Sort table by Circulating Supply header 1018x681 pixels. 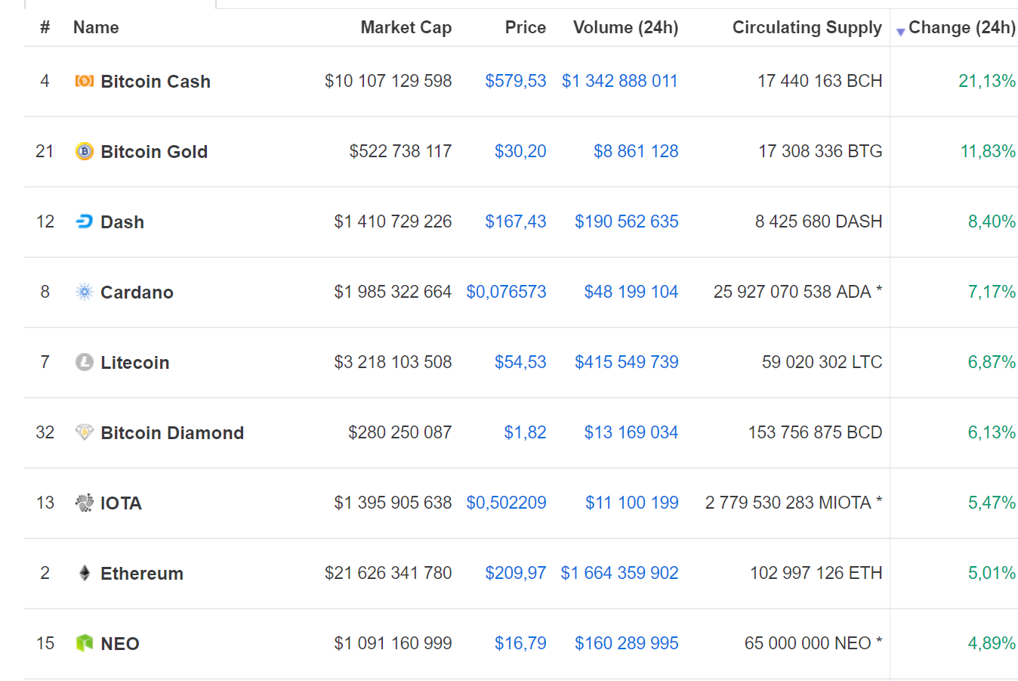(807, 27)
